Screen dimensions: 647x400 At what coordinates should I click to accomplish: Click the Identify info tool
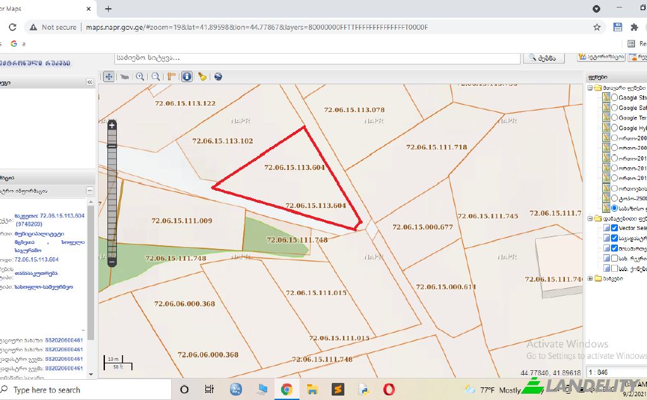[x=187, y=76]
